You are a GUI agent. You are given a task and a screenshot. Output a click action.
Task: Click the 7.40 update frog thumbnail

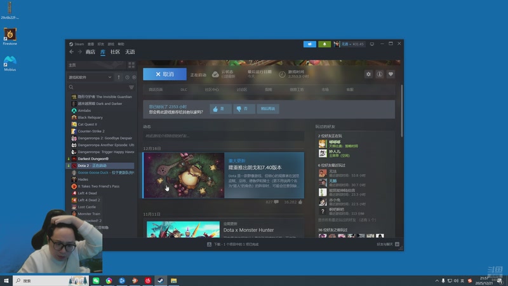click(184, 175)
